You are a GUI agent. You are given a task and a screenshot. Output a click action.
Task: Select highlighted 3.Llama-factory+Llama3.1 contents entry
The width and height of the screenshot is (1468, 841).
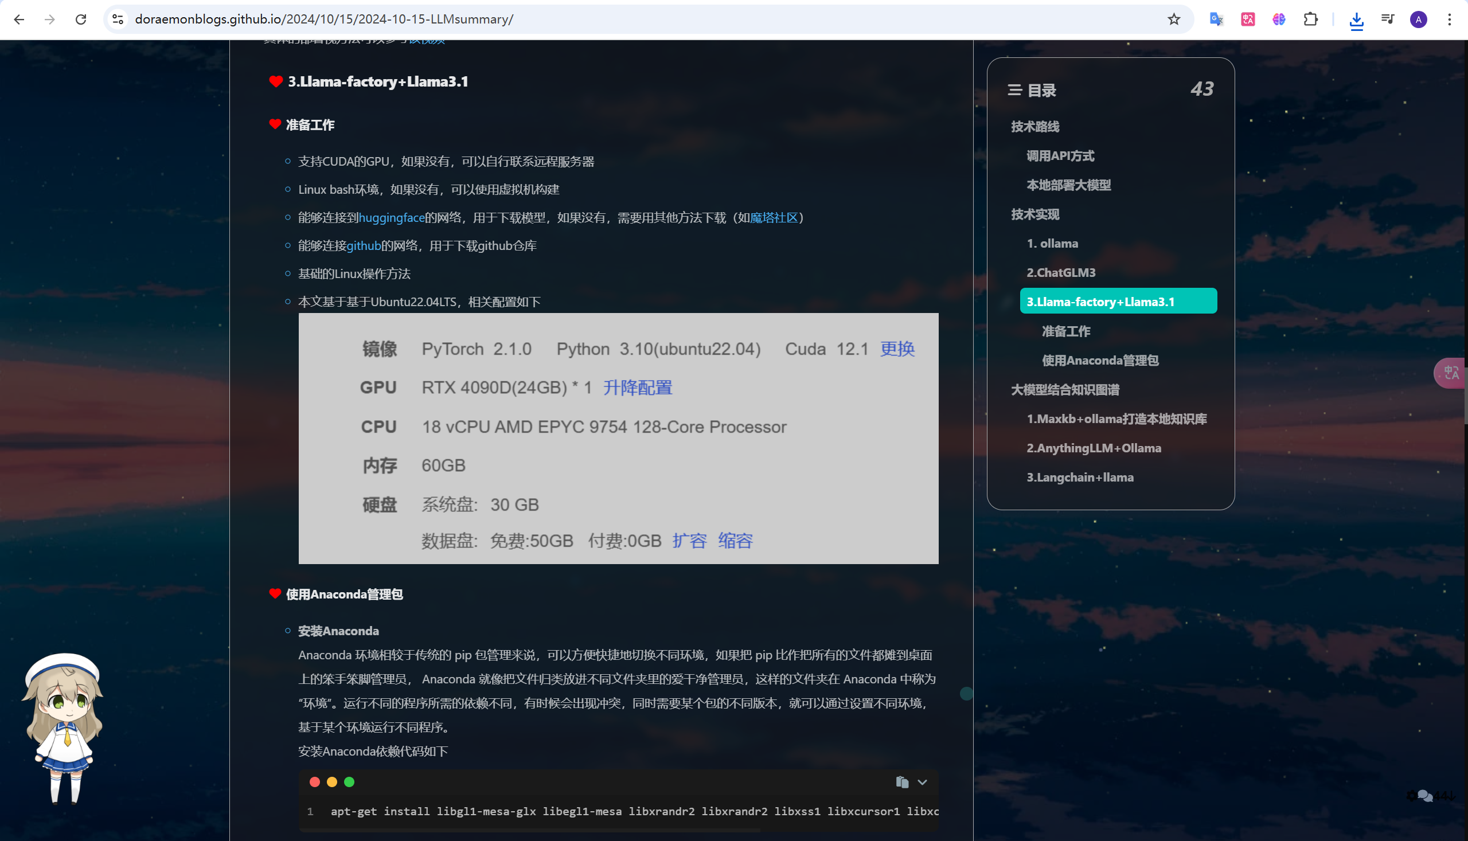point(1118,301)
